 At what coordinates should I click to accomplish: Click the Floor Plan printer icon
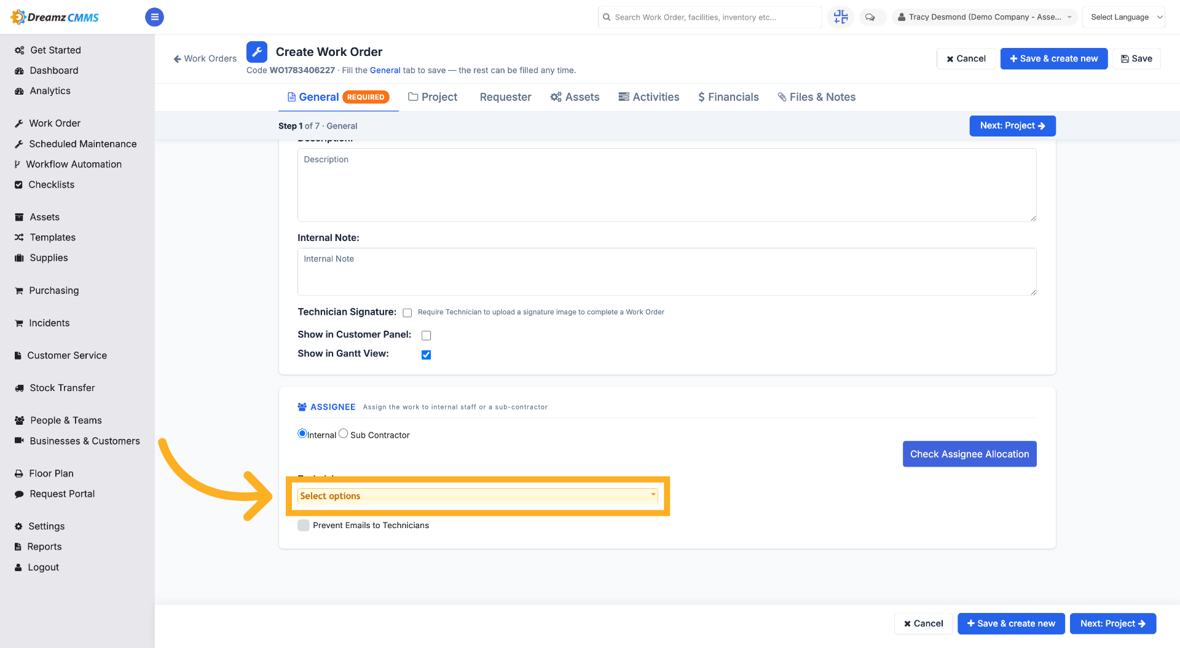19,473
